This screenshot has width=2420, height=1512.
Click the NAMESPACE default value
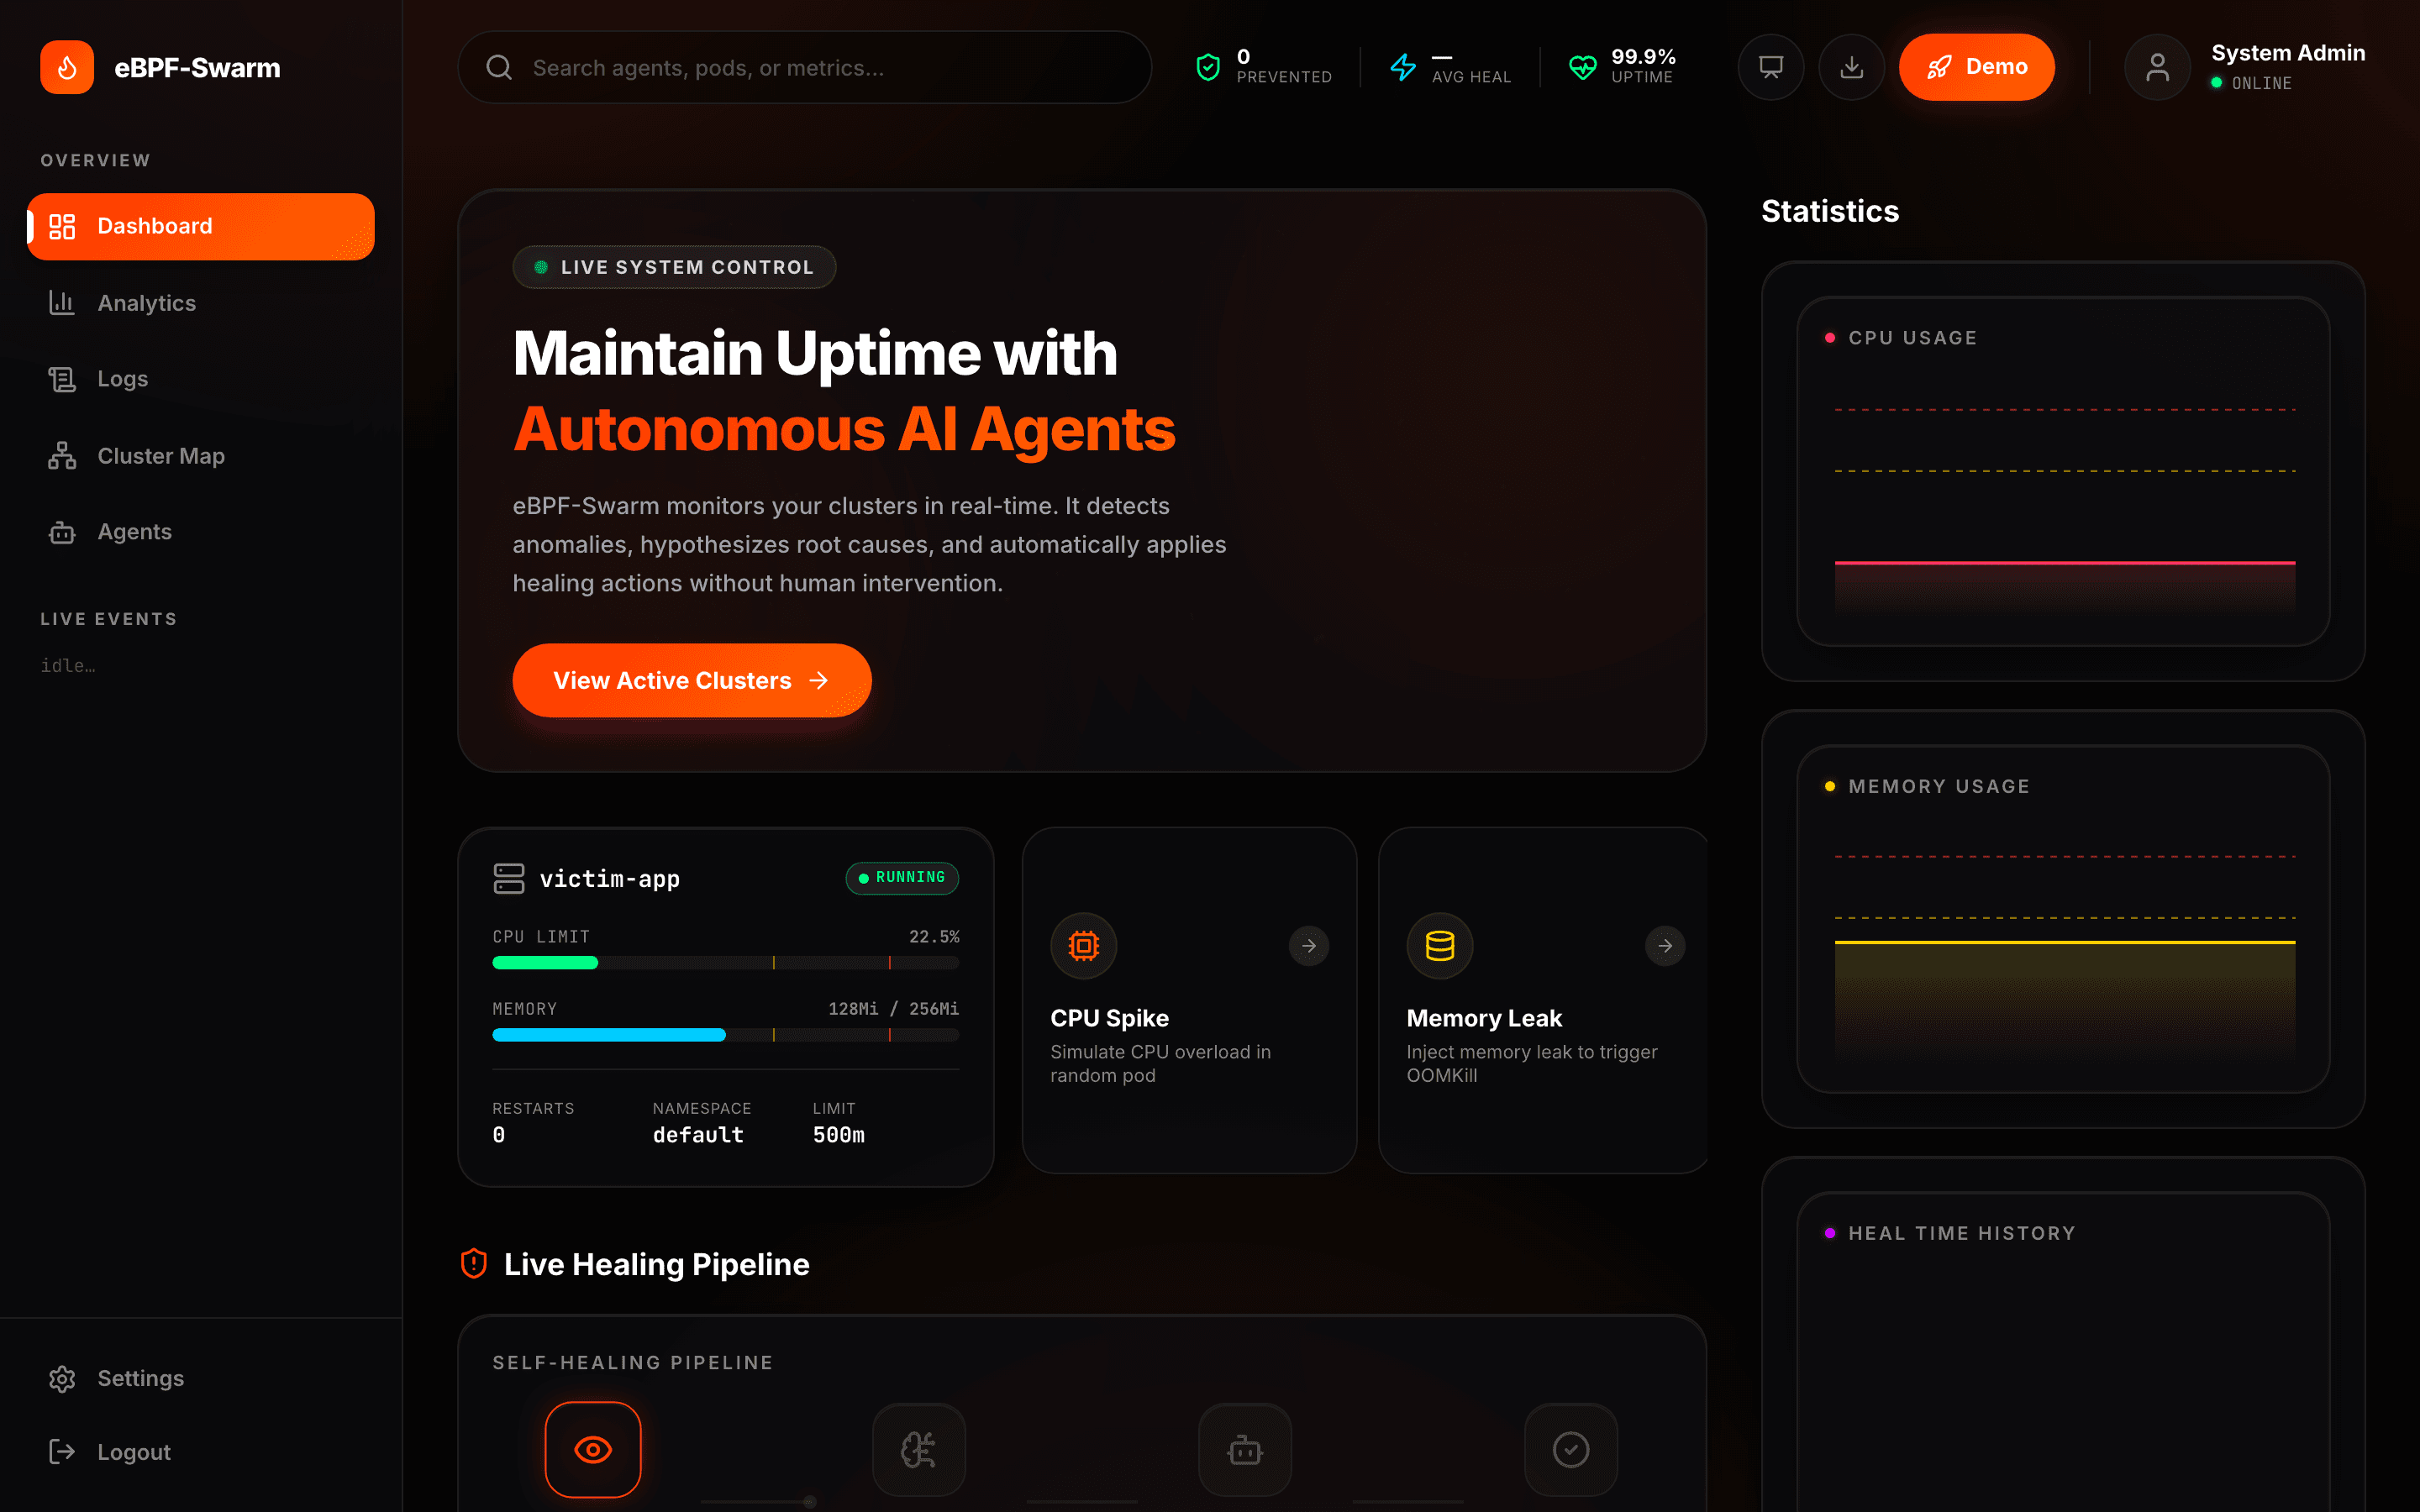(x=698, y=1135)
